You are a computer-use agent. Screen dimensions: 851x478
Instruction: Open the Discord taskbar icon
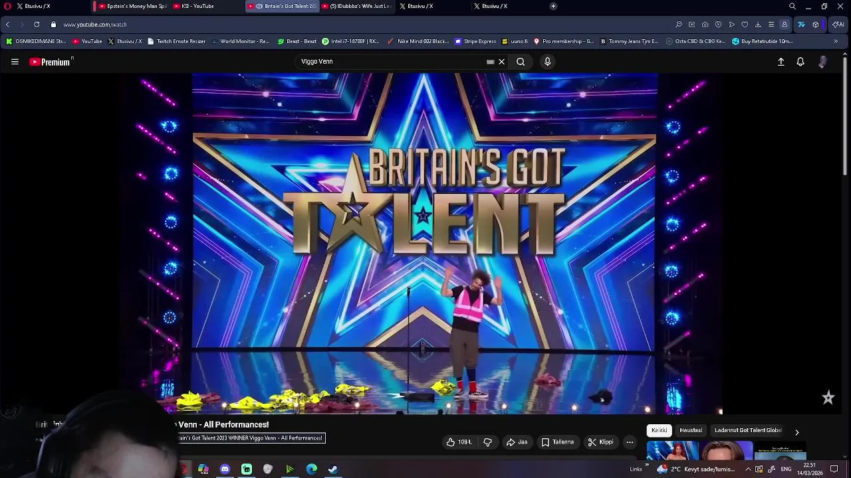point(225,469)
